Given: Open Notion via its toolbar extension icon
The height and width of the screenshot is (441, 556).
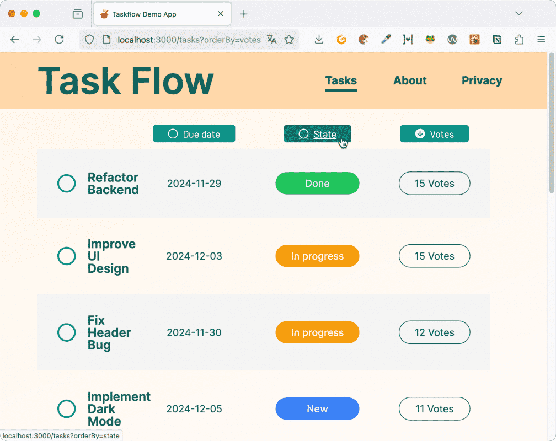Looking at the screenshot, I should (497, 40).
